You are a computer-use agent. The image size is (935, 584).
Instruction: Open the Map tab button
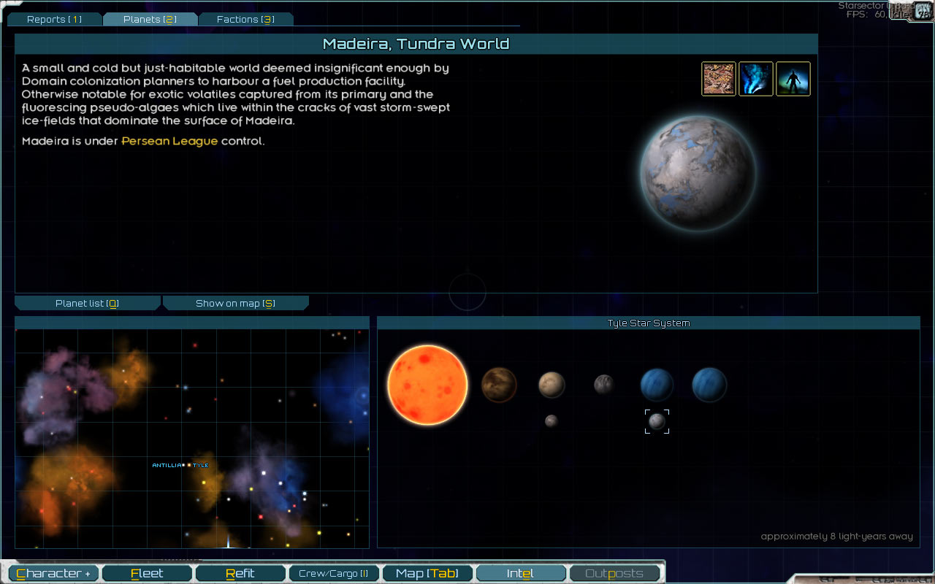pyautogui.click(x=427, y=574)
